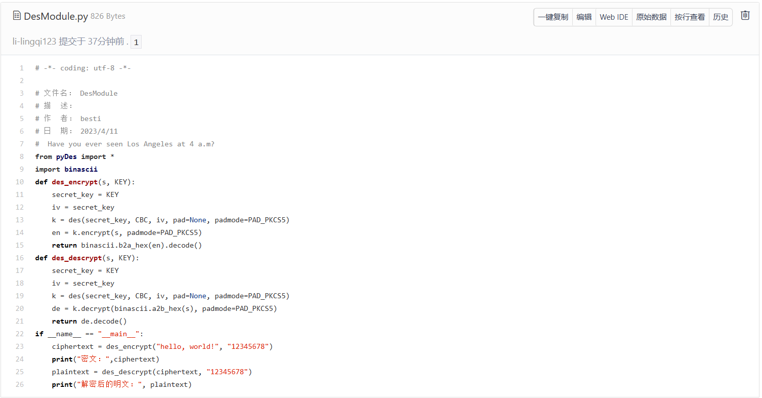Launch the Web IDE button

(x=614, y=17)
